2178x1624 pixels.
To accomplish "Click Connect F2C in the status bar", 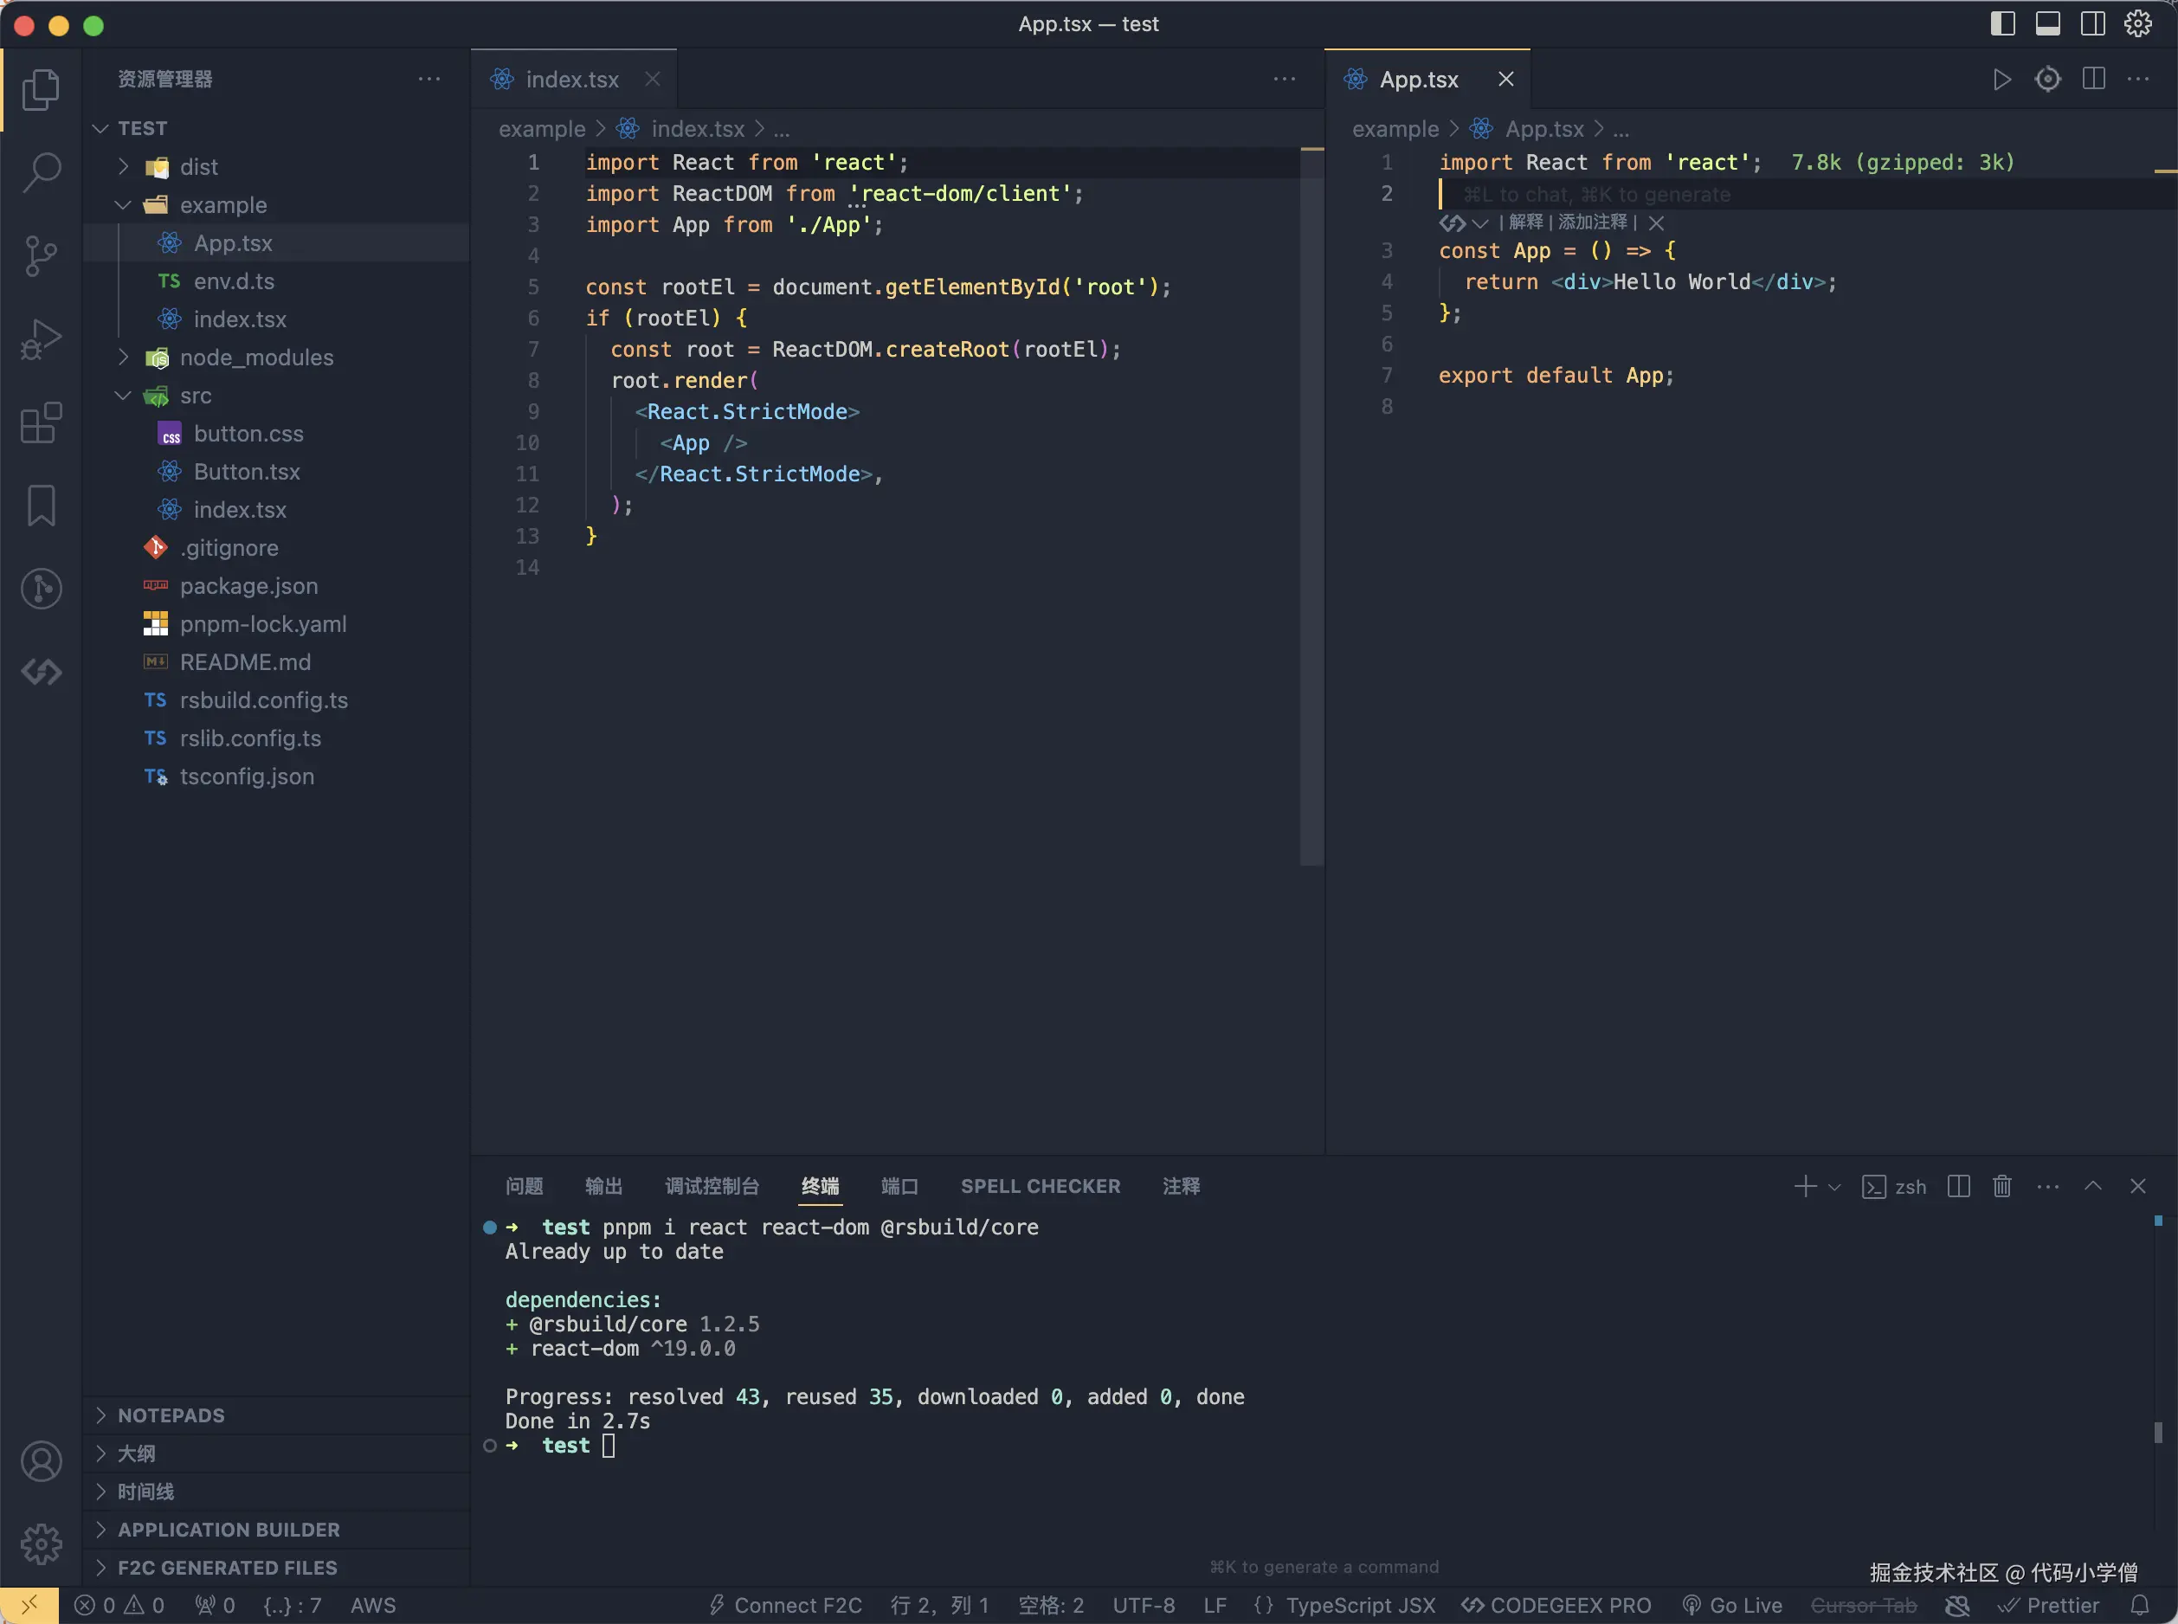I will coord(785,1605).
